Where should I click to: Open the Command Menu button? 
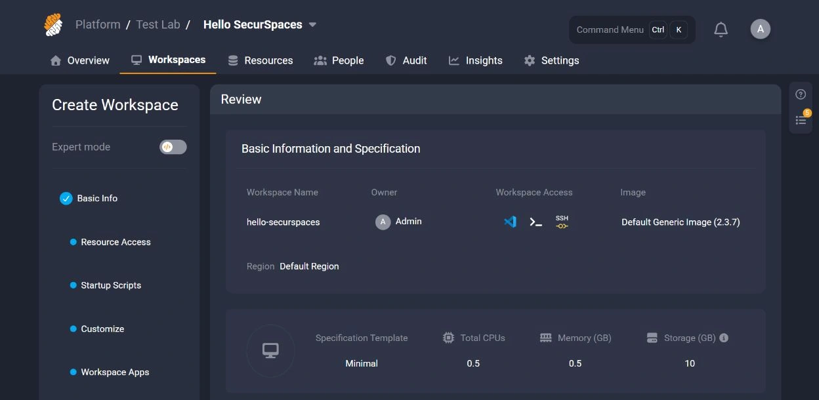[632, 30]
